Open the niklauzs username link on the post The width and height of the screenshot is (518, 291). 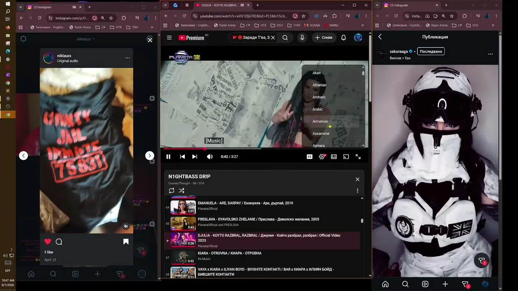coord(64,55)
